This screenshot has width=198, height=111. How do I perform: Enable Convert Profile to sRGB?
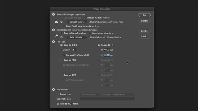[x=64, y=55]
